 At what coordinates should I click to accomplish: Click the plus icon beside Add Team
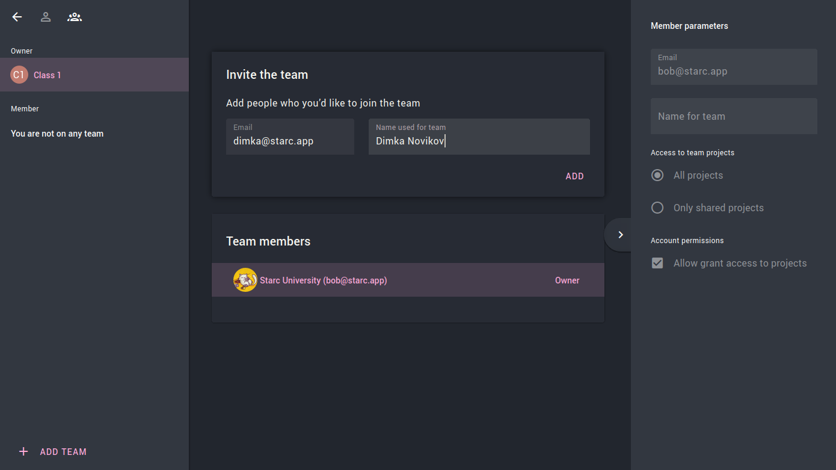(x=23, y=451)
